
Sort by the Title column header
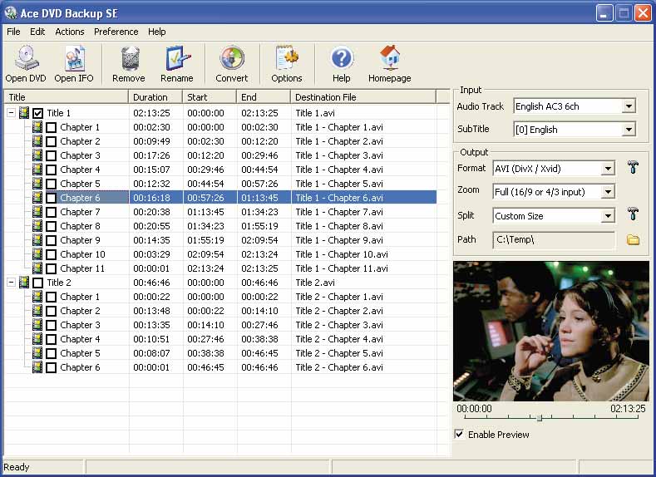[x=67, y=97]
